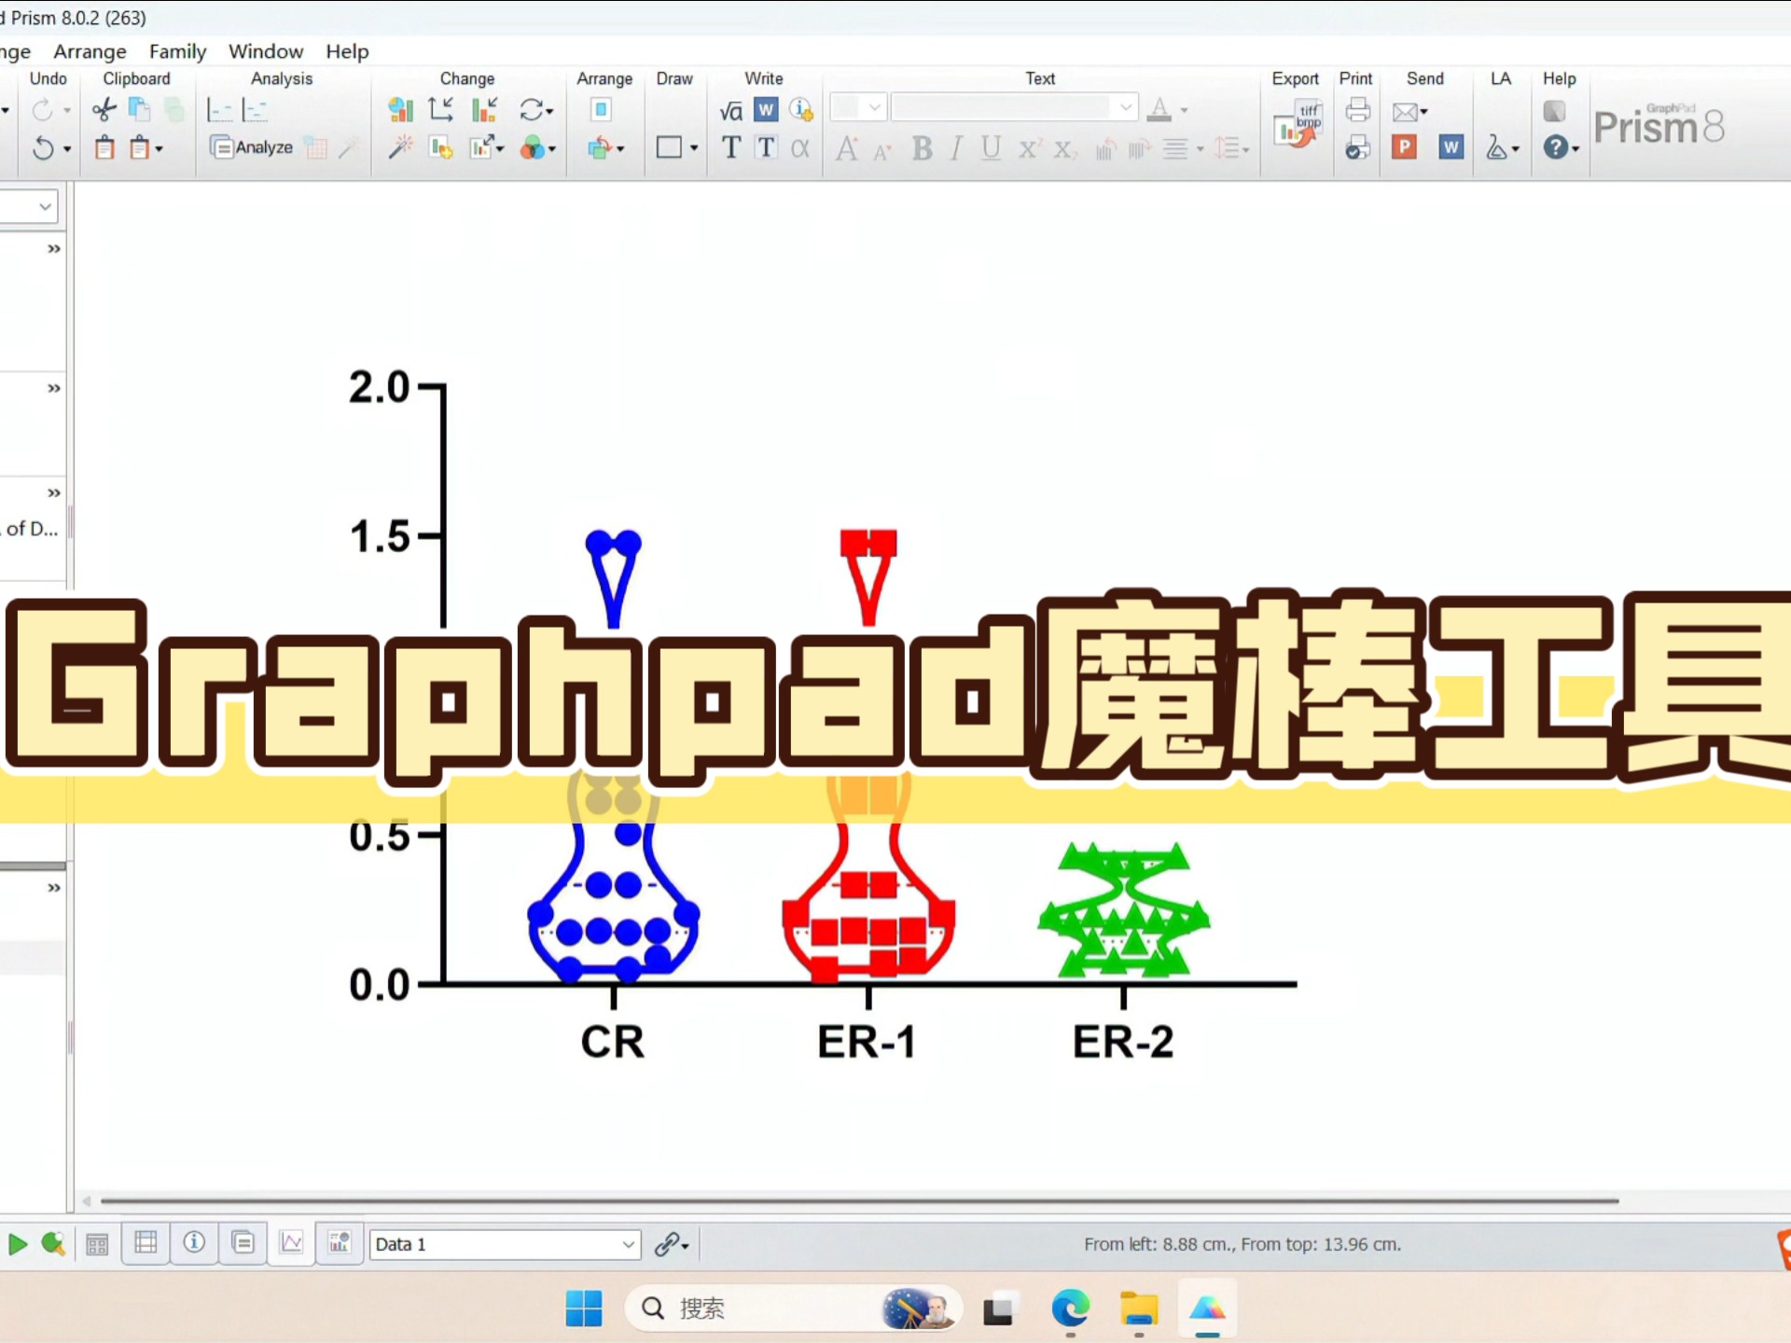Image resolution: width=1791 pixels, height=1343 pixels.
Task: Click the Copy icon in Clipboard
Action: tap(139, 110)
